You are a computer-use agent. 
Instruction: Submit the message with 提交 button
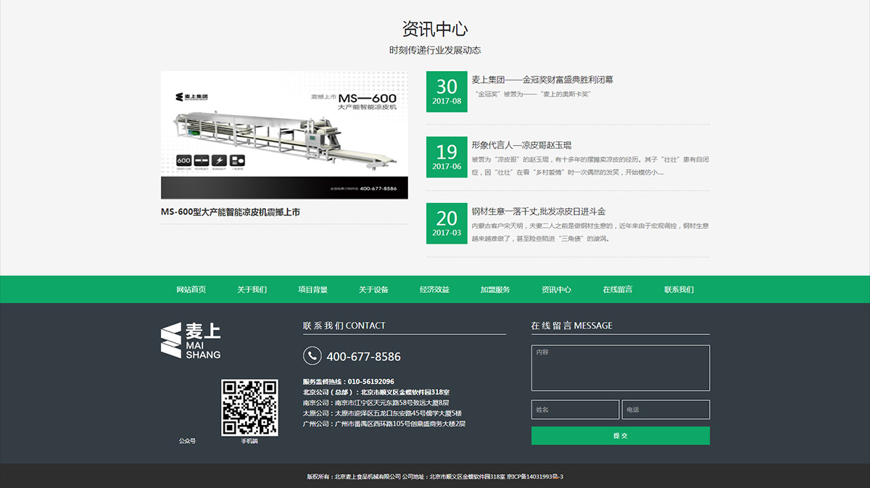point(621,436)
